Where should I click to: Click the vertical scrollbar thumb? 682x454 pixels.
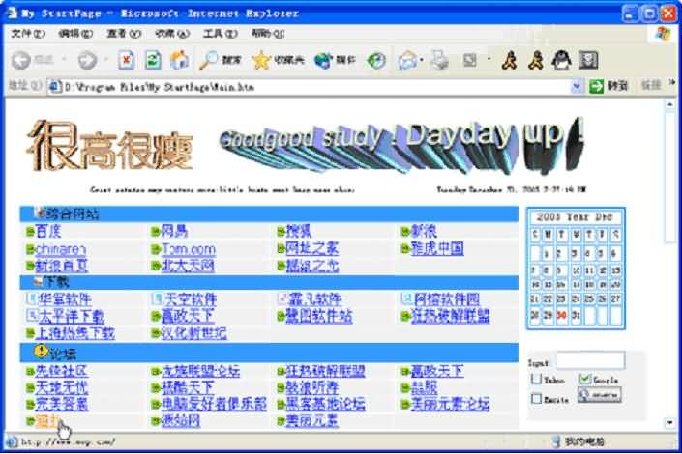click(x=669, y=178)
